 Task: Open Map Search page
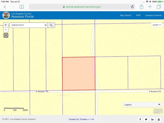click(126, 15)
